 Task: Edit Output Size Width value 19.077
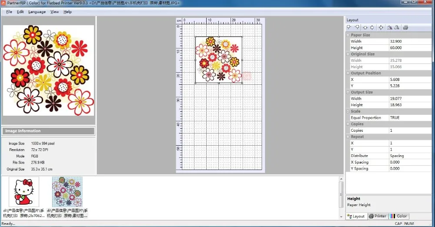tap(410, 99)
